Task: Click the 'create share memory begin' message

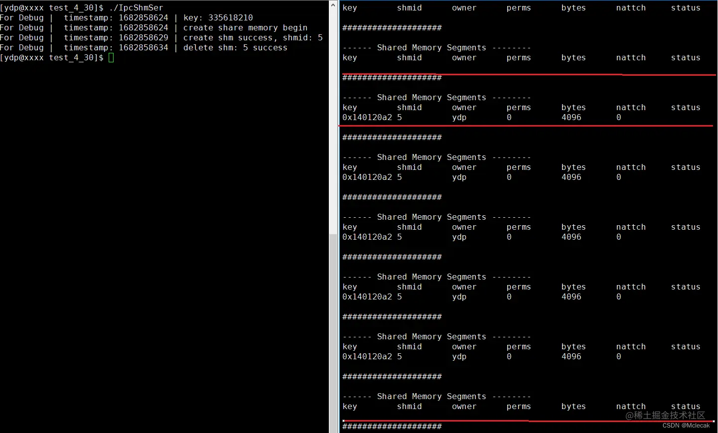Action: pyautogui.click(x=245, y=28)
